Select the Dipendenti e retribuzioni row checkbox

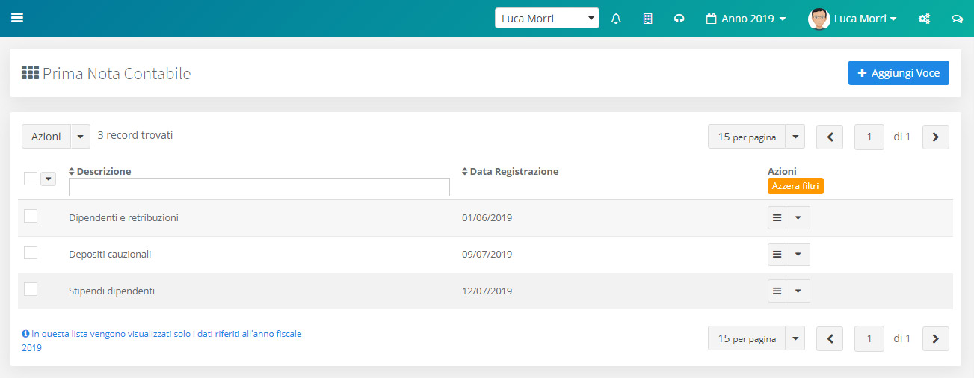coord(31,216)
